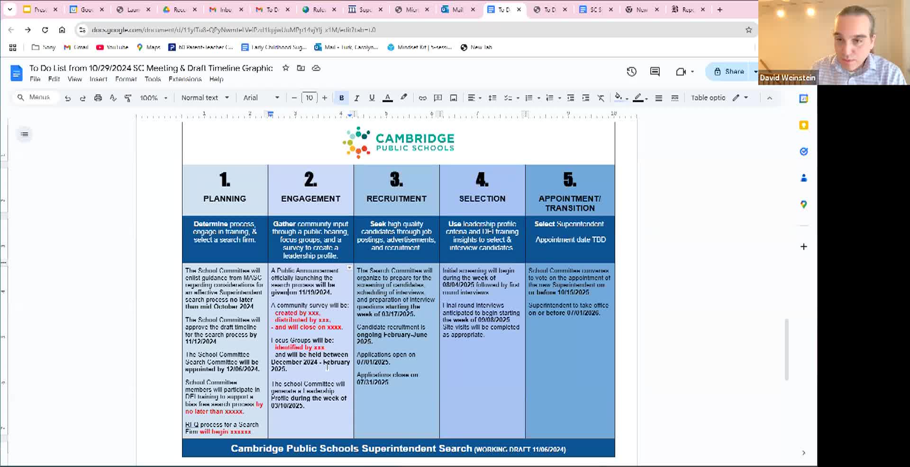View cloud save status
The height and width of the screenshot is (467, 910).
pos(316,68)
